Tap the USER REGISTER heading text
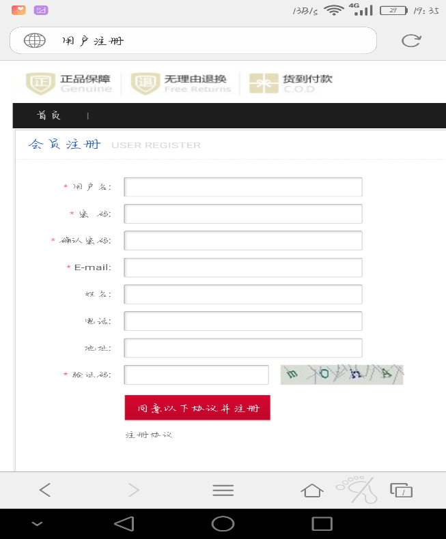The image size is (446, 539). (156, 145)
